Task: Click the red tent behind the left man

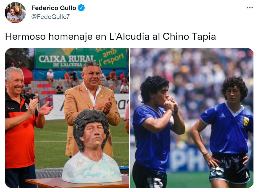Action: (x=27, y=75)
